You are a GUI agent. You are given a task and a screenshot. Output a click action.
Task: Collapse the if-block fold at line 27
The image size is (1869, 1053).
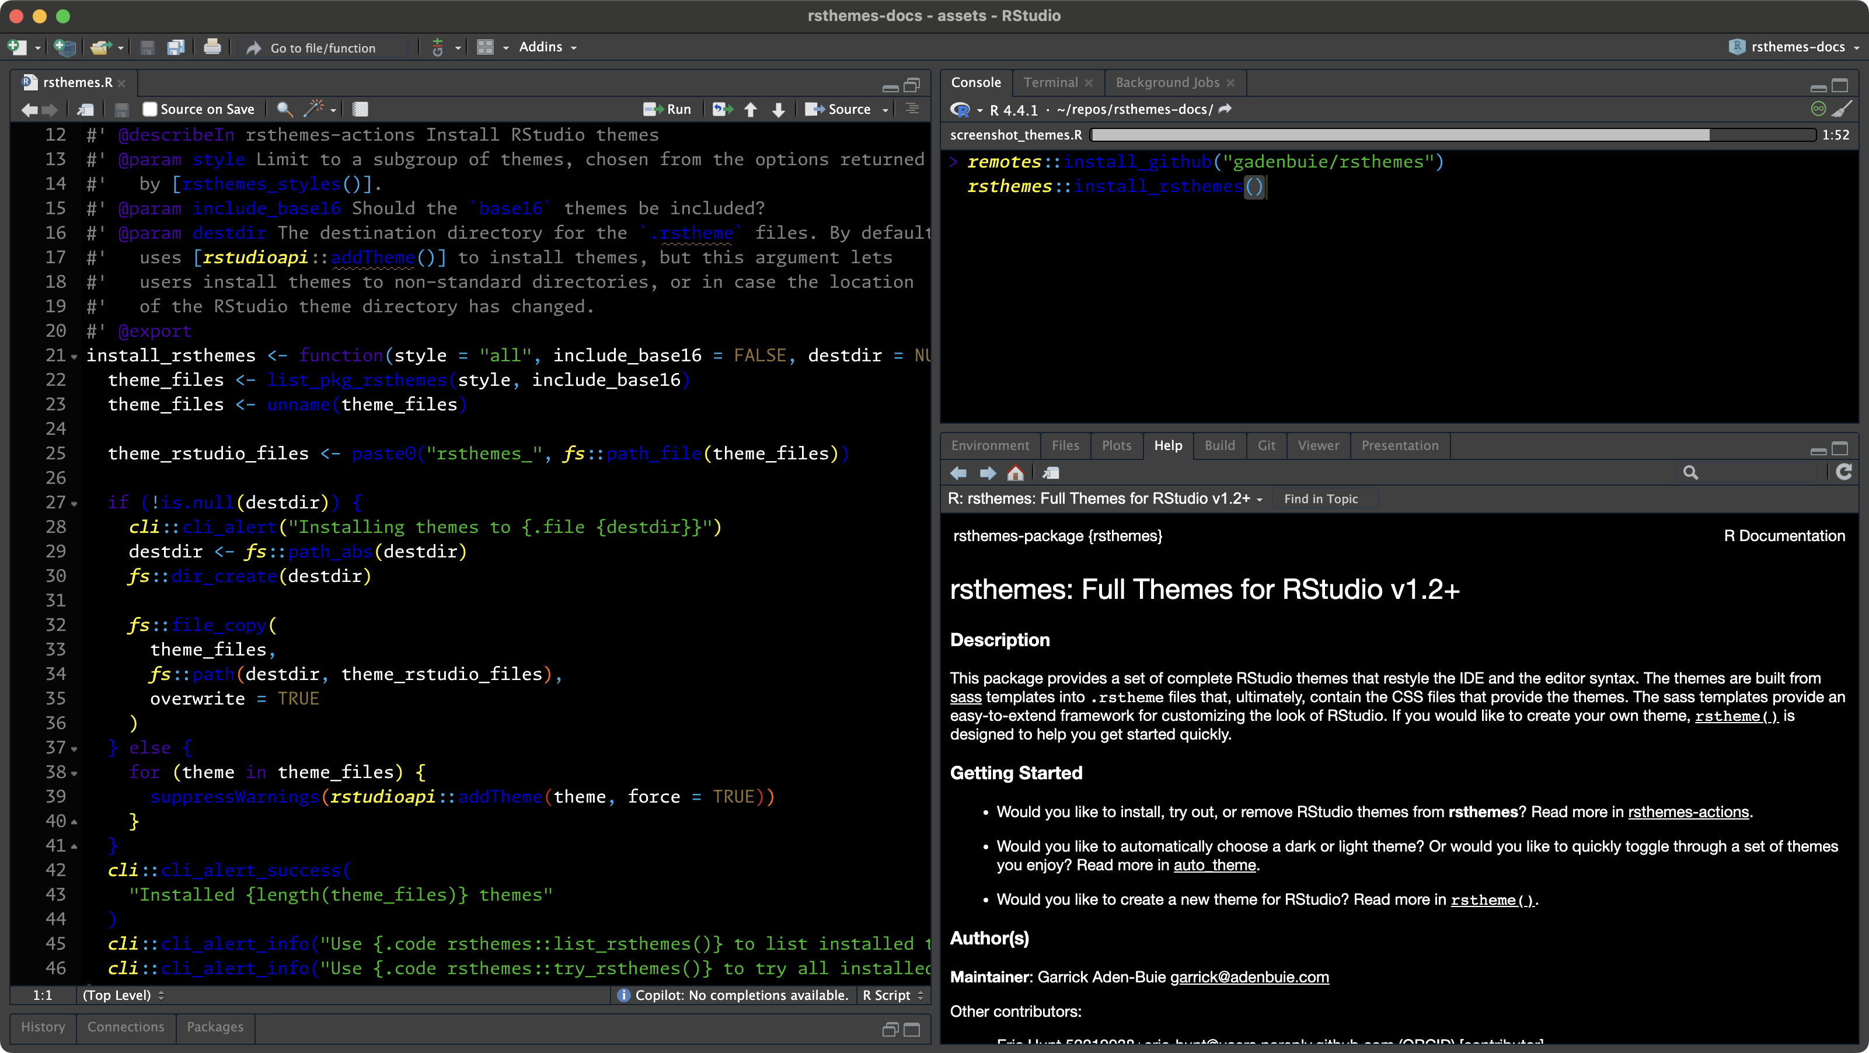tap(74, 503)
